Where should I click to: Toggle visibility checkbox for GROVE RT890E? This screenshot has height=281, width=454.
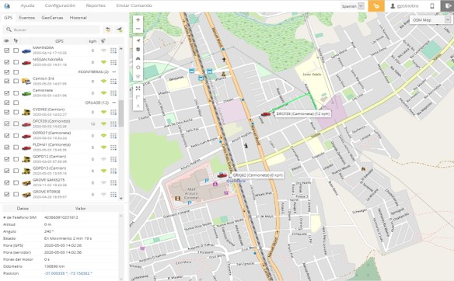pos(7,194)
